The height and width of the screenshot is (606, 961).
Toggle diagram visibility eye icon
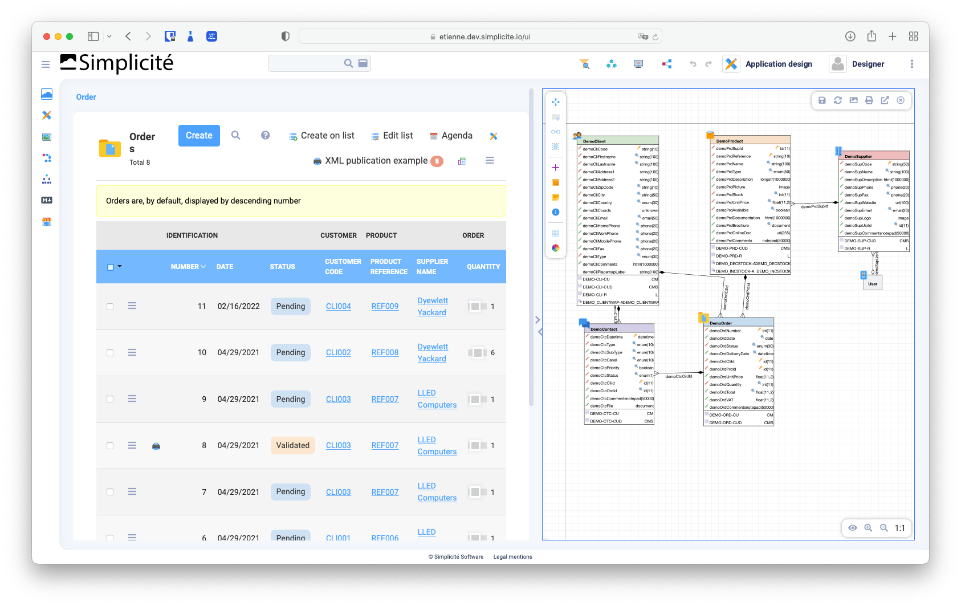click(x=853, y=528)
